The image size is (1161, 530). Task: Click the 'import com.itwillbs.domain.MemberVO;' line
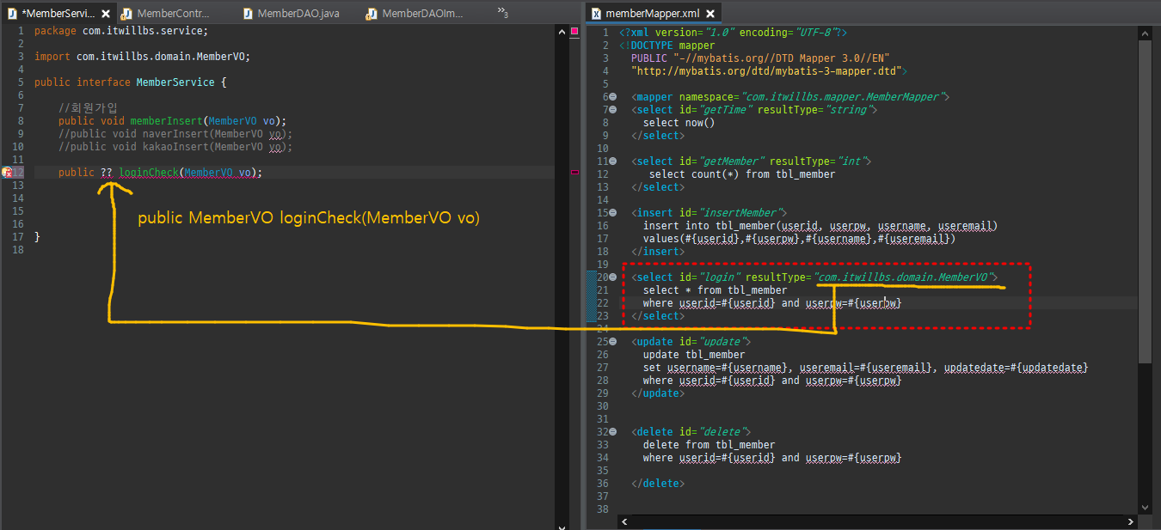point(142,57)
